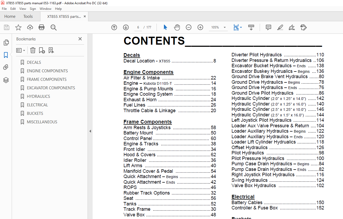Click the Air Filter & Intake entry
The height and width of the screenshot is (219, 343).
(170, 78)
